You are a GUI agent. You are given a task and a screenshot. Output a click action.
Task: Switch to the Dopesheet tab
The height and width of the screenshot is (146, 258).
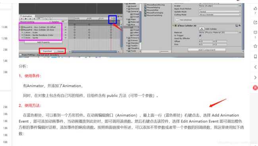coord(47,51)
